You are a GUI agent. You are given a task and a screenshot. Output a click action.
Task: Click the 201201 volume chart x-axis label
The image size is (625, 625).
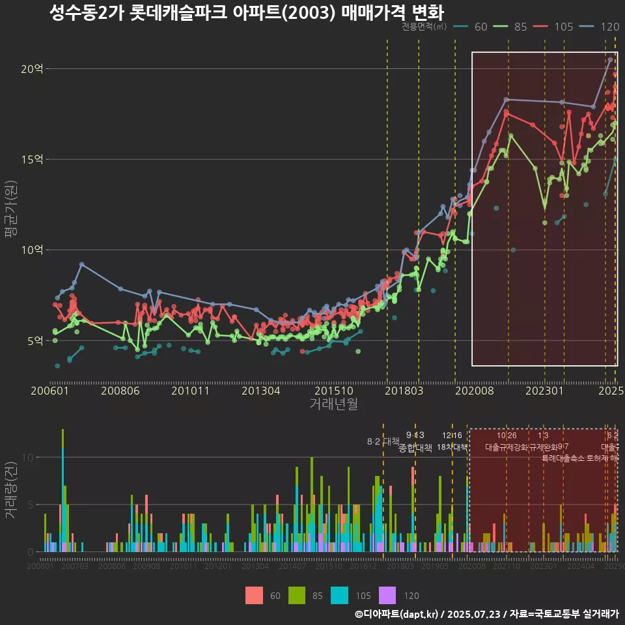coord(218,566)
